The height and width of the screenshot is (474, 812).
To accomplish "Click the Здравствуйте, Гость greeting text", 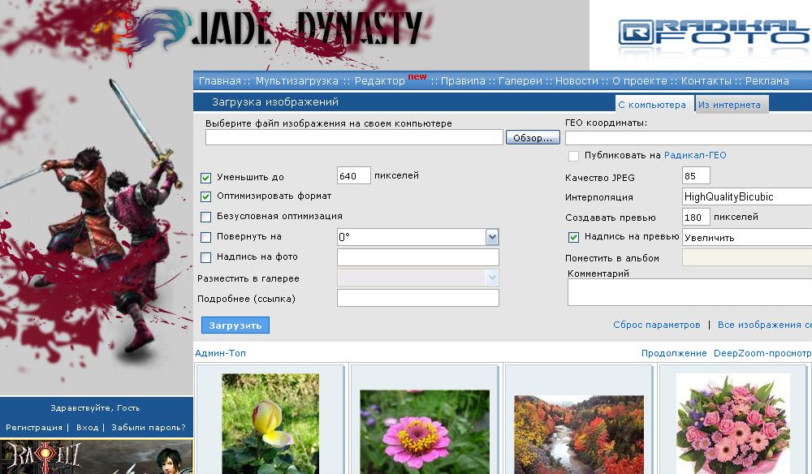I will 95,407.
